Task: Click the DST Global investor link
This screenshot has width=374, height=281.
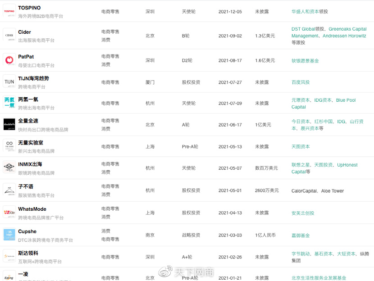Action: [x=303, y=29]
